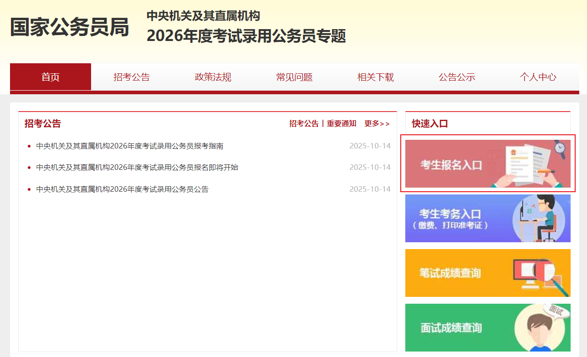Screen dimensions: 587x357
Task: Go to the 首页 navigation tab
Action: tap(51, 77)
